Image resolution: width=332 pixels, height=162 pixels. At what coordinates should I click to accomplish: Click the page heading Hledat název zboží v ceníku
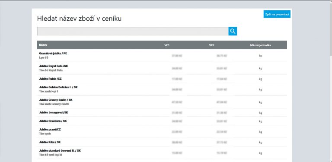pos(79,19)
